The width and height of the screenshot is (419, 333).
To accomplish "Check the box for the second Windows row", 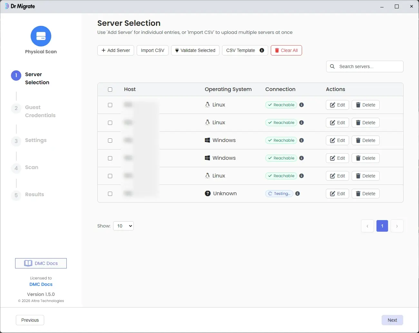I will pyautogui.click(x=110, y=158).
